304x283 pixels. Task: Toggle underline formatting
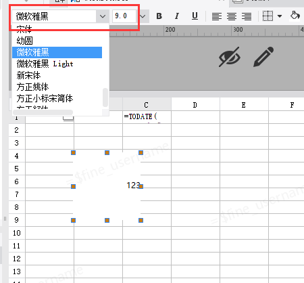(195, 16)
